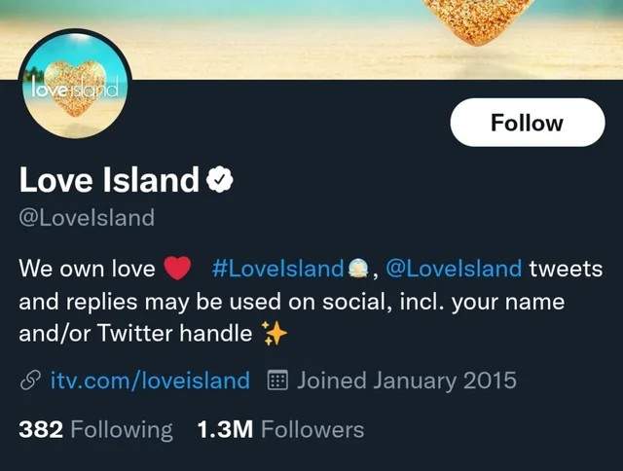The image size is (623, 471).
Task: Visit the itv.com/loveisland website link
Action: coord(150,380)
